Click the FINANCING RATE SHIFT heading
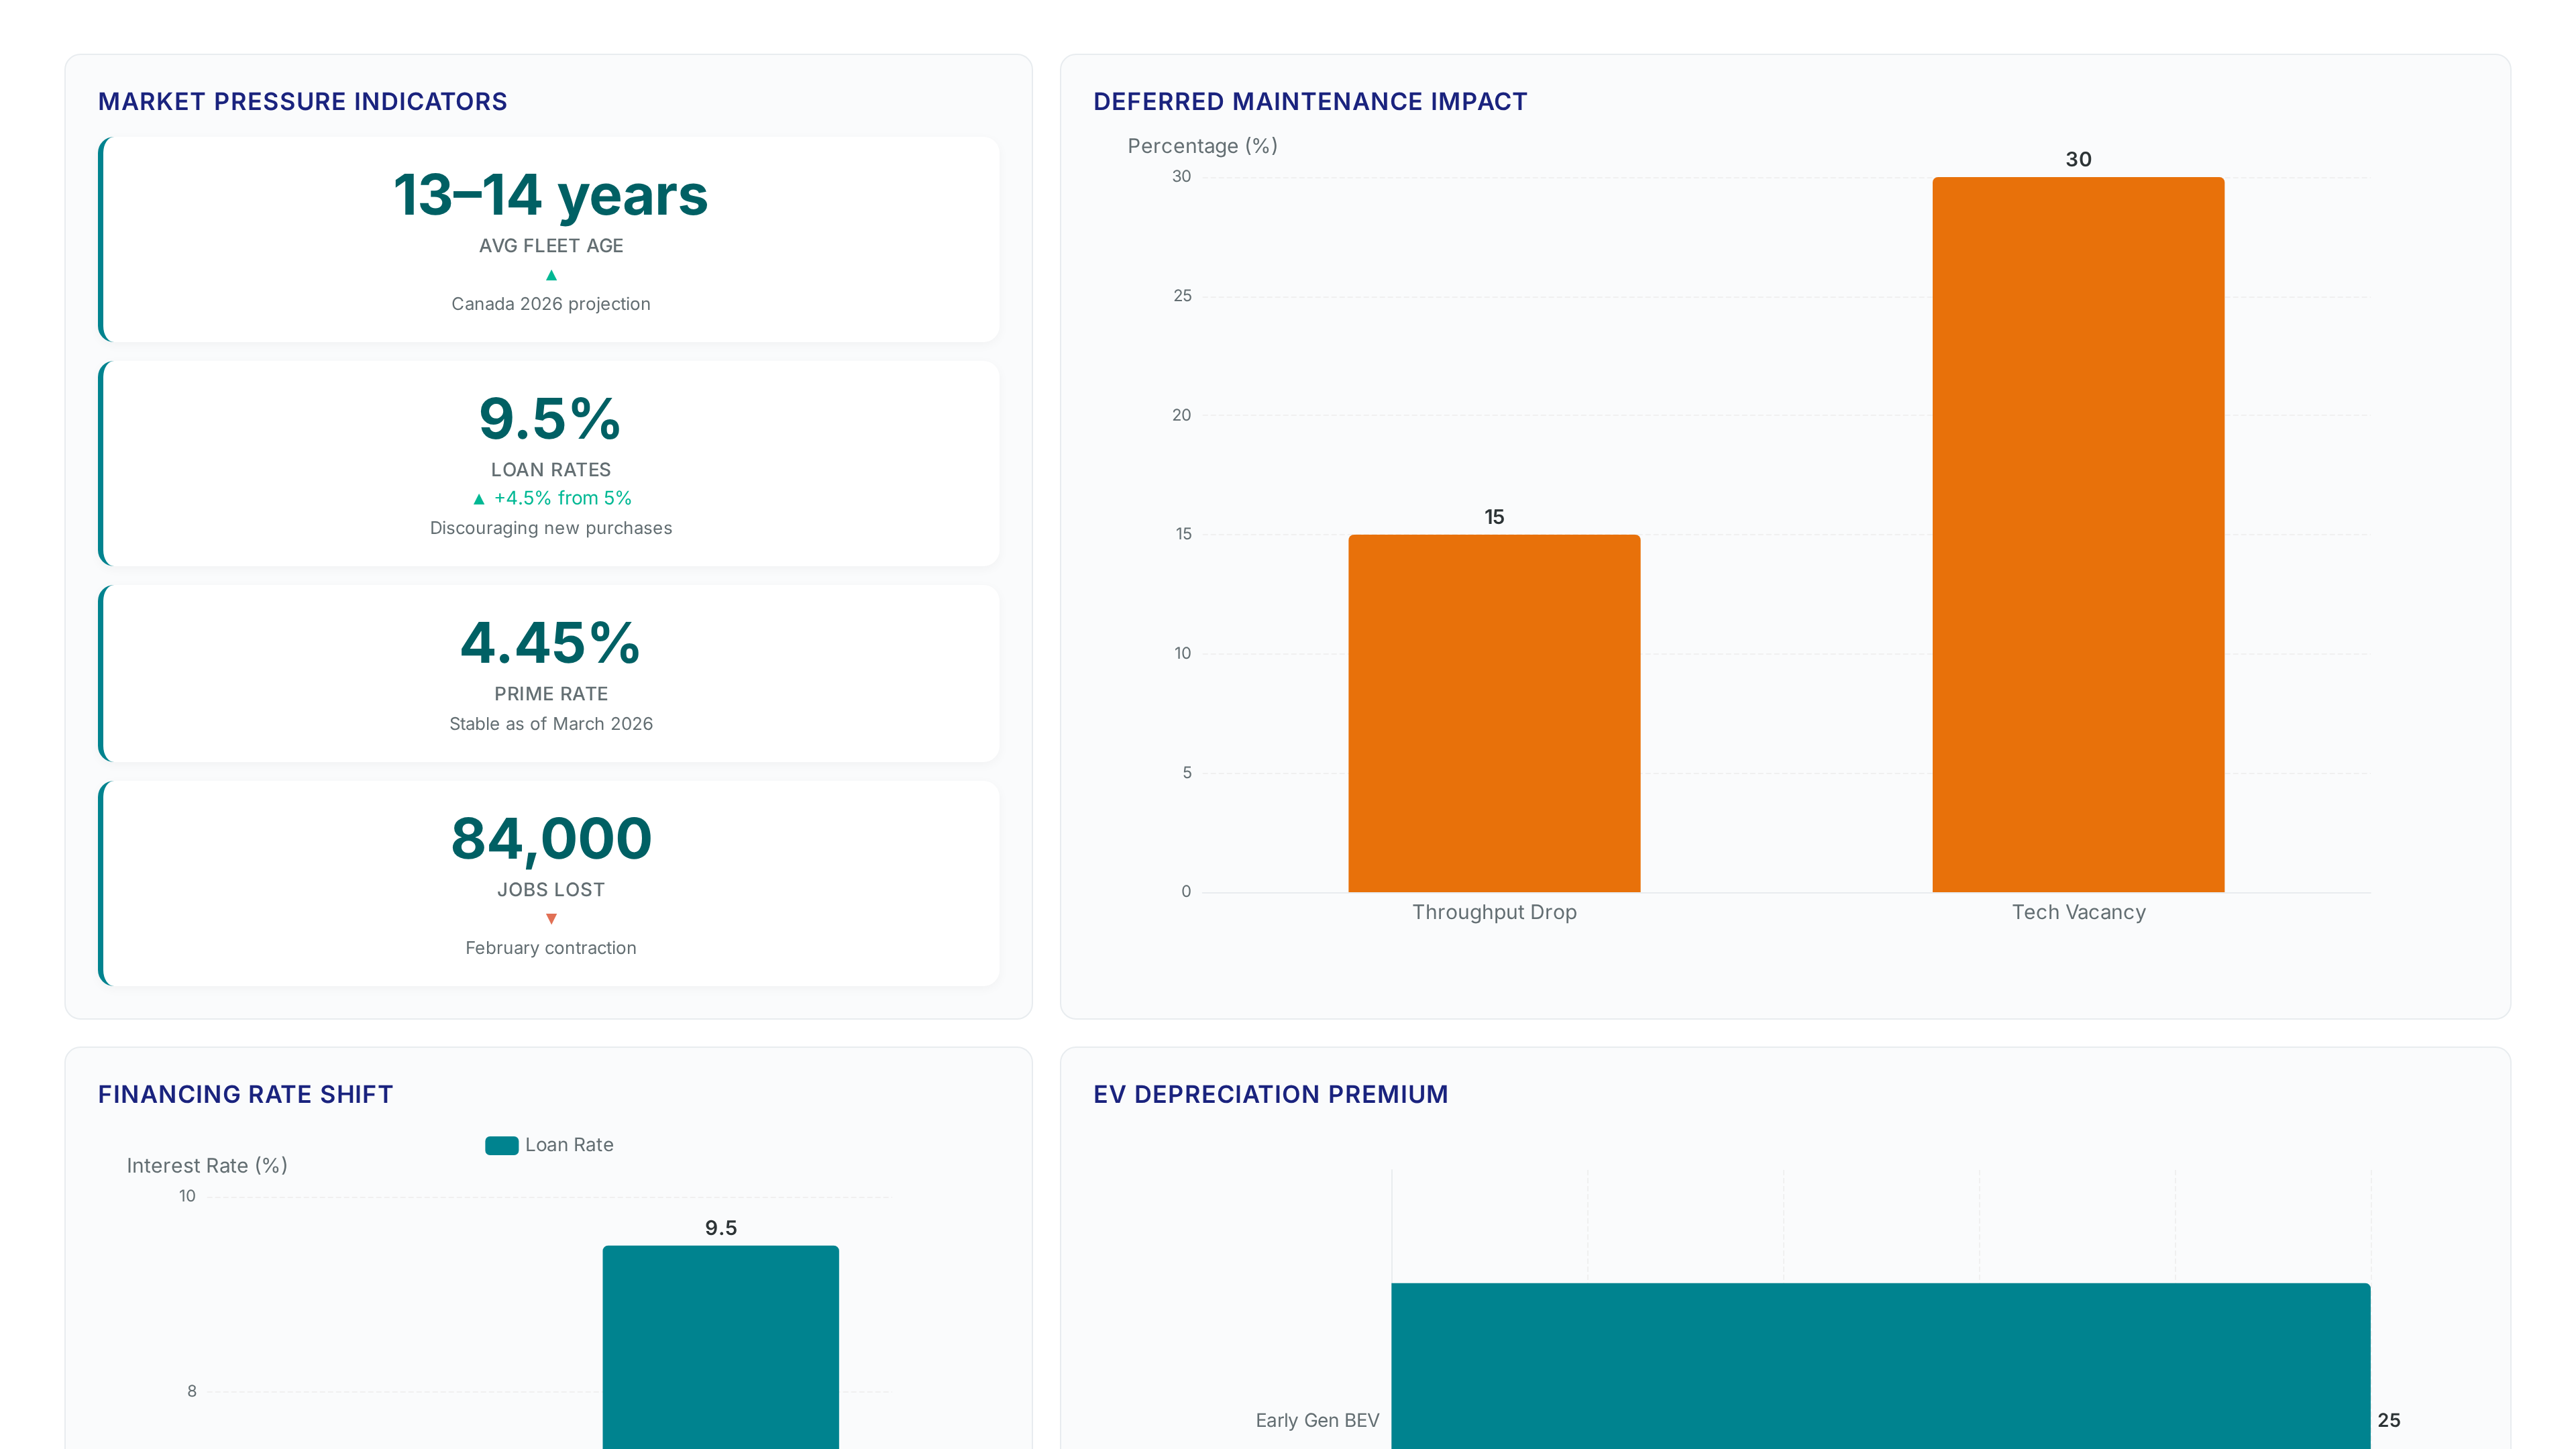The width and height of the screenshot is (2576, 1449). [x=246, y=1095]
